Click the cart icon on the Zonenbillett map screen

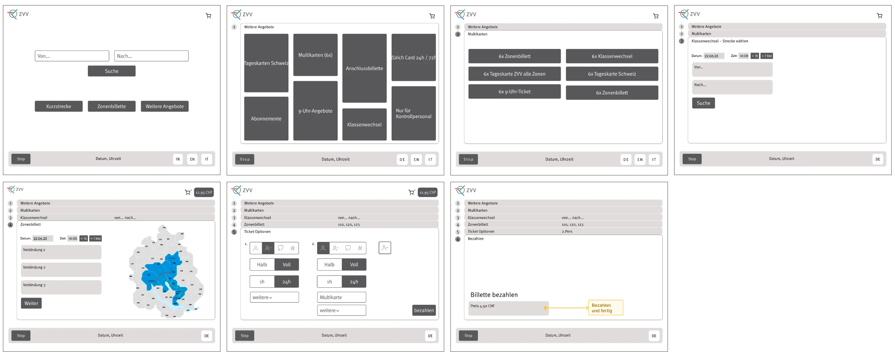coord(188,192)
